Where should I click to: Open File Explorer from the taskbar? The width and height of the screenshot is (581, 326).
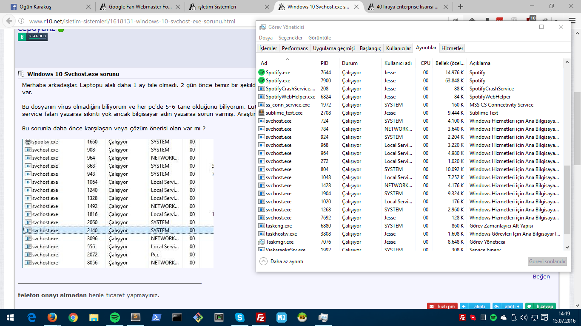pos(94,317)
